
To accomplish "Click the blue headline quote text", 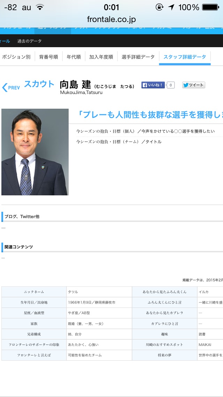I will tap(150, 114).
